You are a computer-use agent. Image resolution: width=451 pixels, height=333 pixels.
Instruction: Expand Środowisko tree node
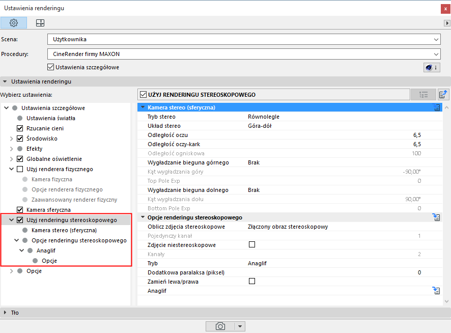coord(12,138)
